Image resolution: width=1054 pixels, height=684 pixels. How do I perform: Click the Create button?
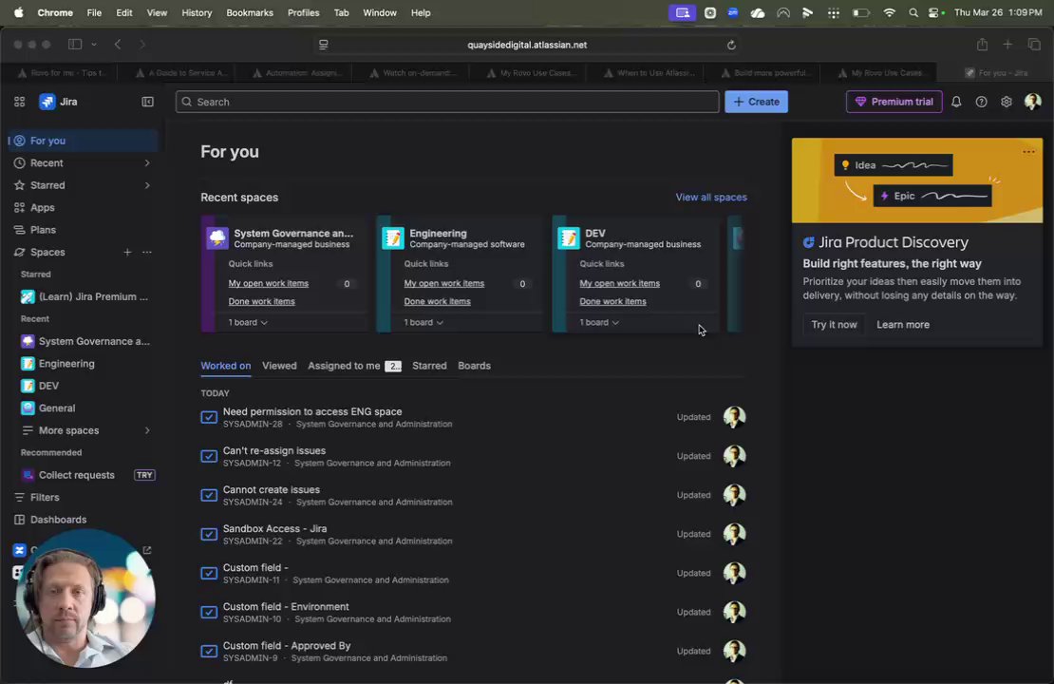tap(756, 102)
